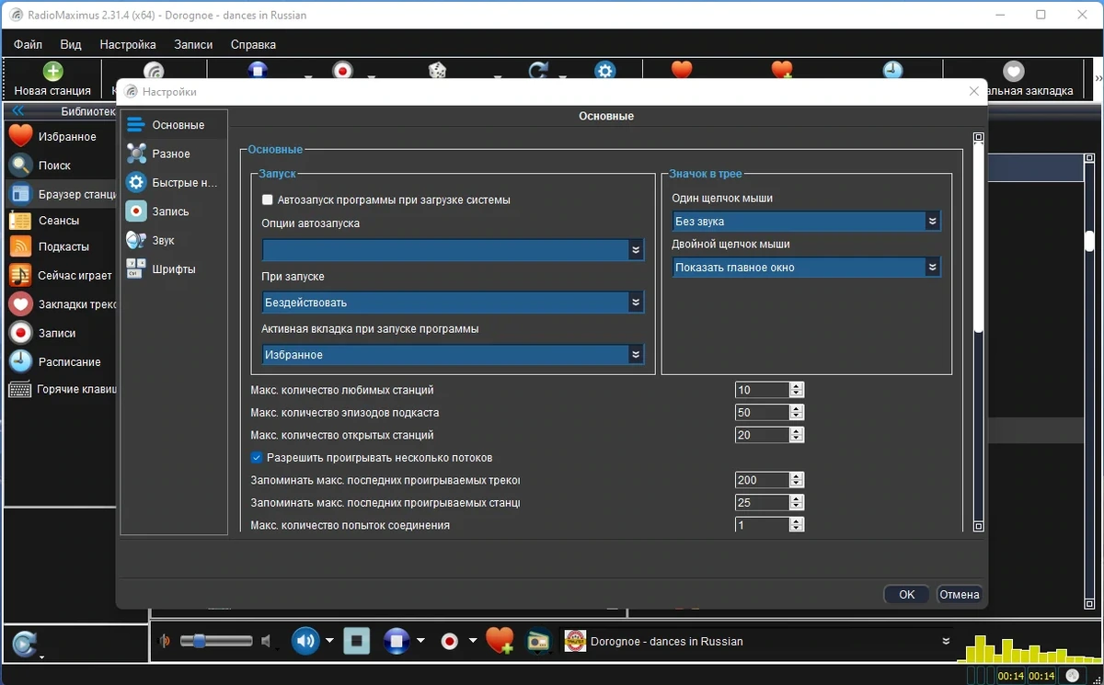Select the Шрифты settings tab
Image resolution: width=1104 pixels, height=685 pixels.
pos(174,269)
